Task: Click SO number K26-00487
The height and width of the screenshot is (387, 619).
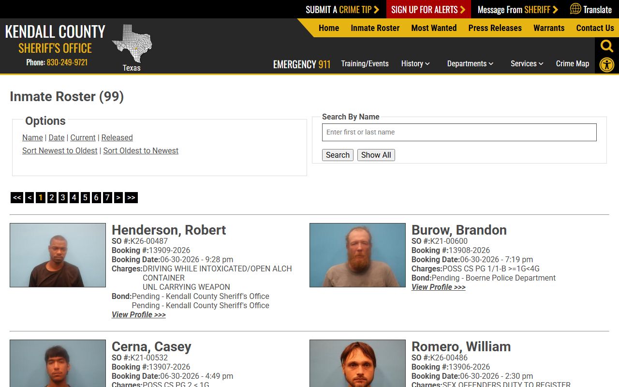Action: 149,241
